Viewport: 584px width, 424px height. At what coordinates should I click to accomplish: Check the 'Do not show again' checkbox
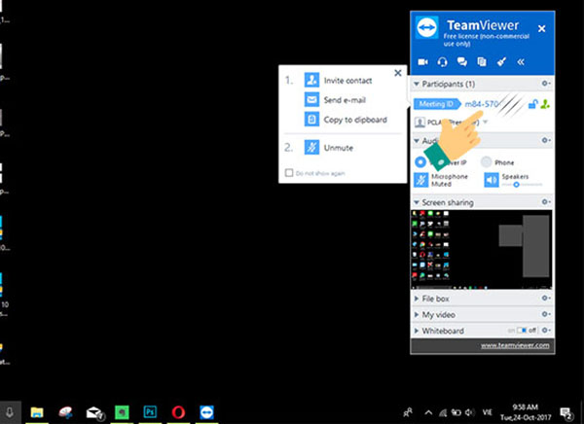coord(289,173)
